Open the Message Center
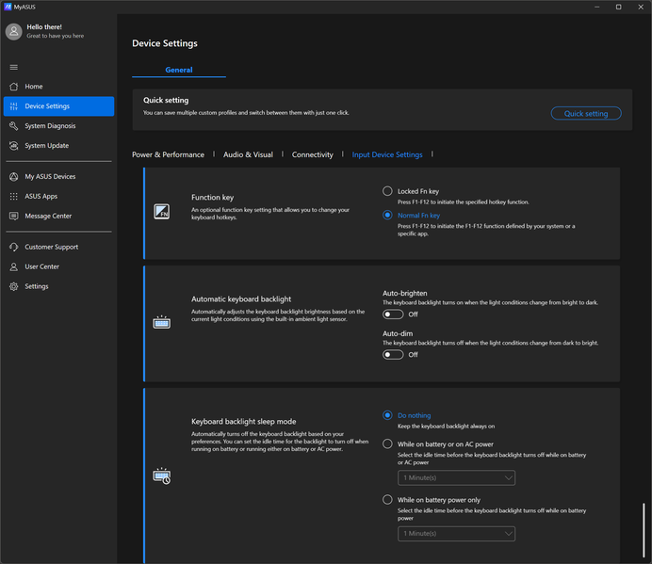Image resolution: width=652 pixels, height=564 pixels. (48, 217)
